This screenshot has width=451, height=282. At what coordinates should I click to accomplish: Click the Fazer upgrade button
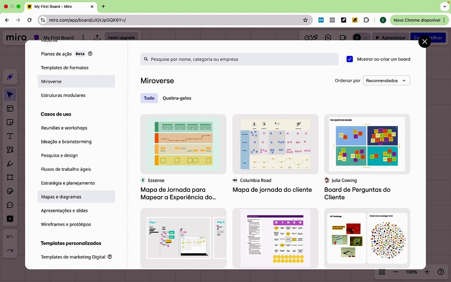point(121,38)
